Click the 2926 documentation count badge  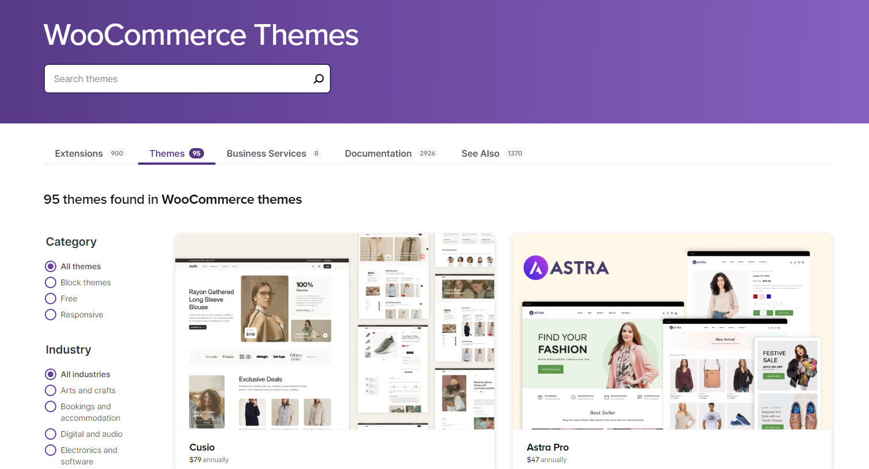pyautogui.click(x=427, y=153)
